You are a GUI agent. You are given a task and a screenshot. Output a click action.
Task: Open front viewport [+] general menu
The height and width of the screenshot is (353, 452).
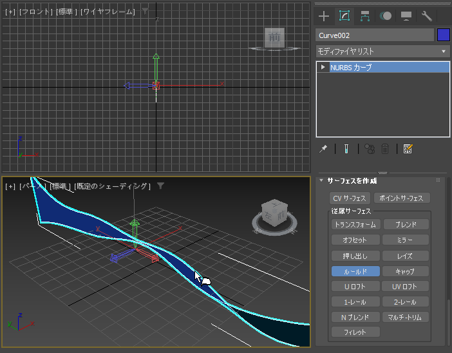pyautogui.click(x=10, y=12)
